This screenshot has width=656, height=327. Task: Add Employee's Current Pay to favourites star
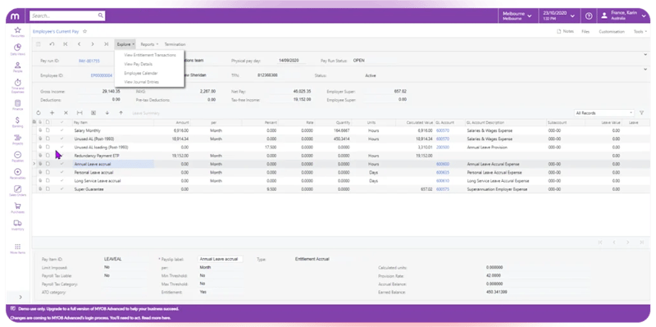tap(85, 31)
